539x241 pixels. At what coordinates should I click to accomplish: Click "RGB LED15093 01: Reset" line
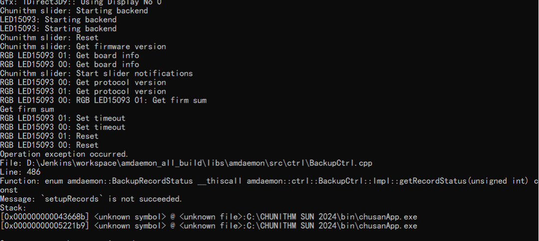pos(49,136)
